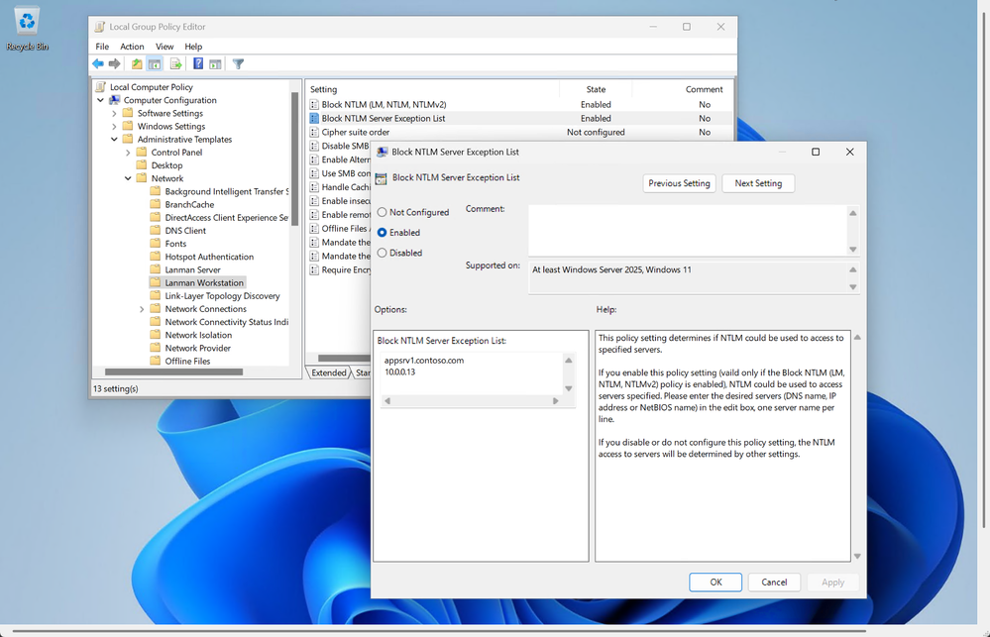Select Link-Layer Topology Discovery in the tree
The width and height of the screenshot is (990, 637).
222,295
